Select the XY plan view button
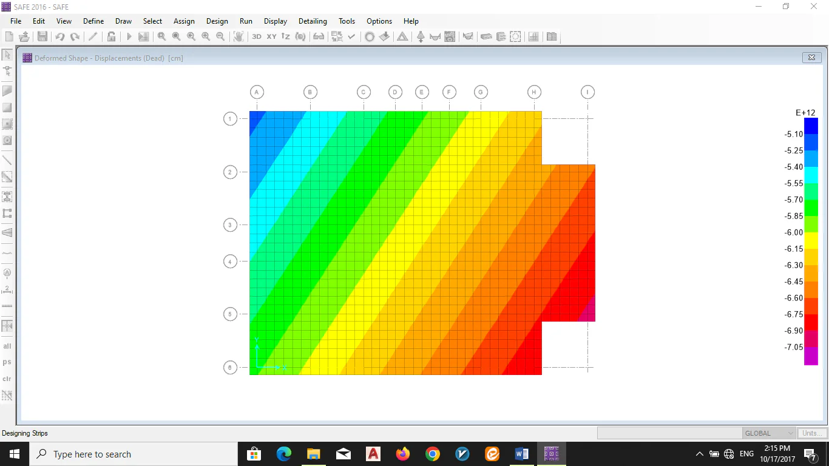829x466 pixels. [271, 37]
